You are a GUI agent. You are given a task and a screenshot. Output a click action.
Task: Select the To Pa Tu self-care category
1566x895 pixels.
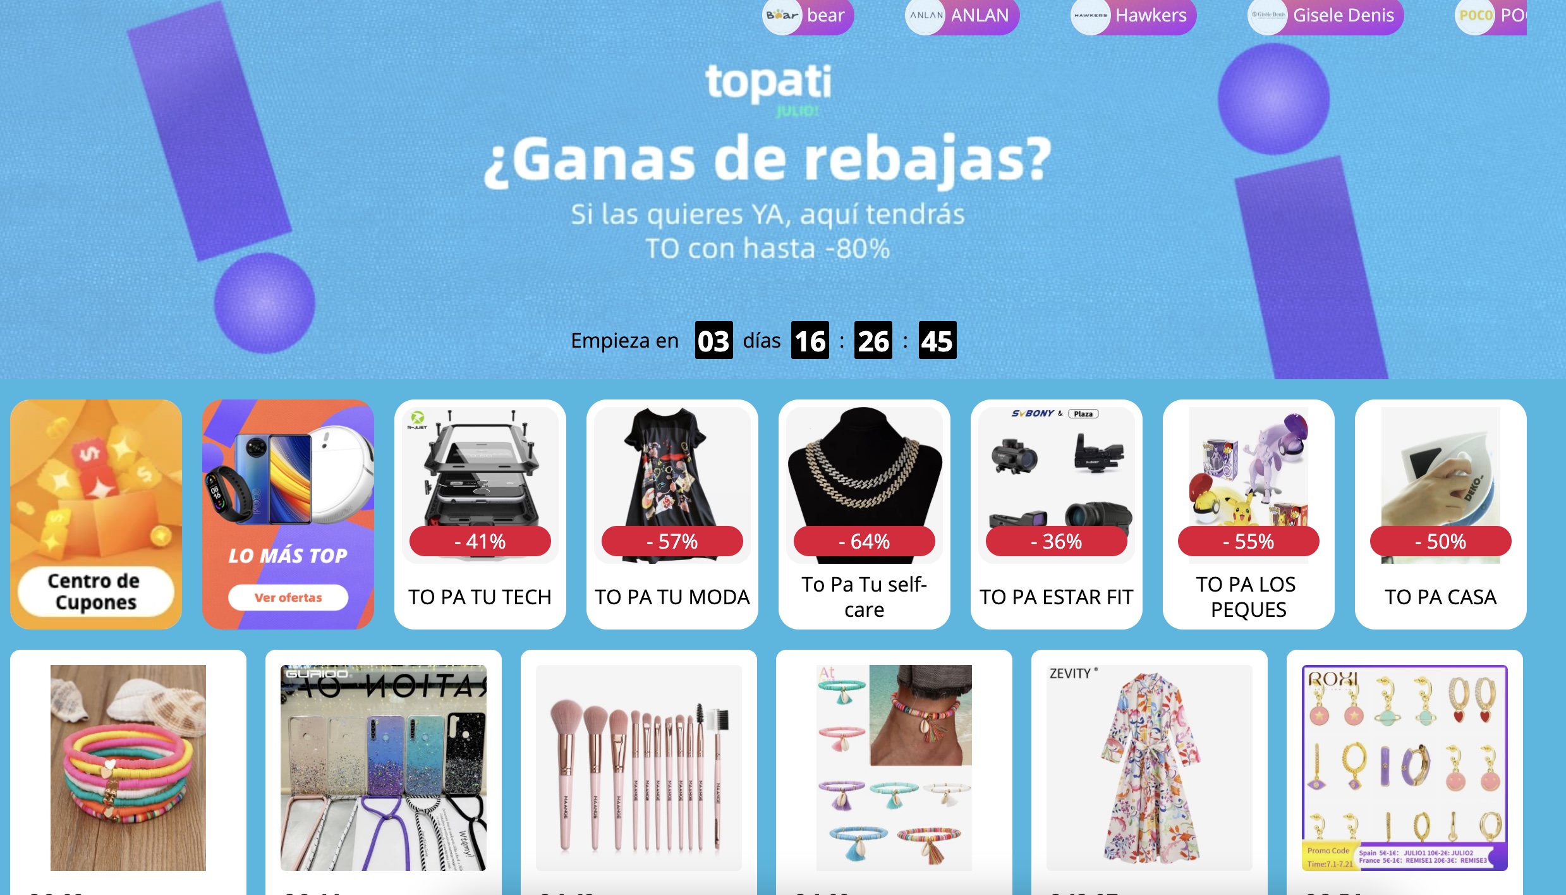(x=865, y=514)
